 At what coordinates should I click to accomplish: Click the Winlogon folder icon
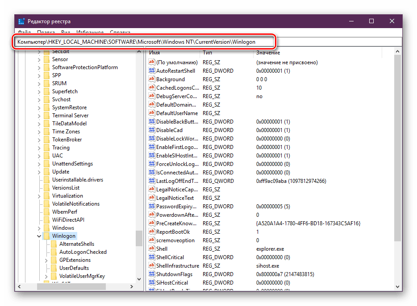pos(46,236)
